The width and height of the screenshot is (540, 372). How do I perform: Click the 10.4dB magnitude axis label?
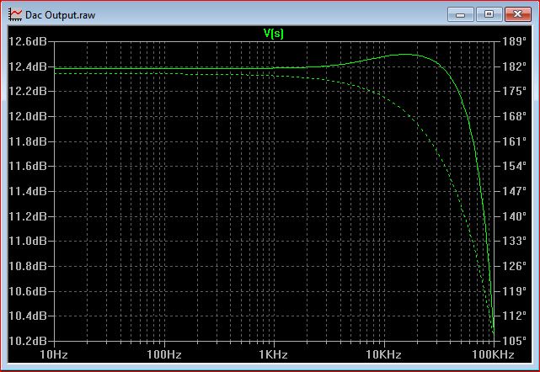pyautogui.click(x=28, y=316)
